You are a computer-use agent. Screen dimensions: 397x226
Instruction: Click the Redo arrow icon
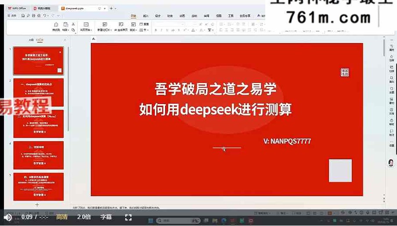coord(53,16)
